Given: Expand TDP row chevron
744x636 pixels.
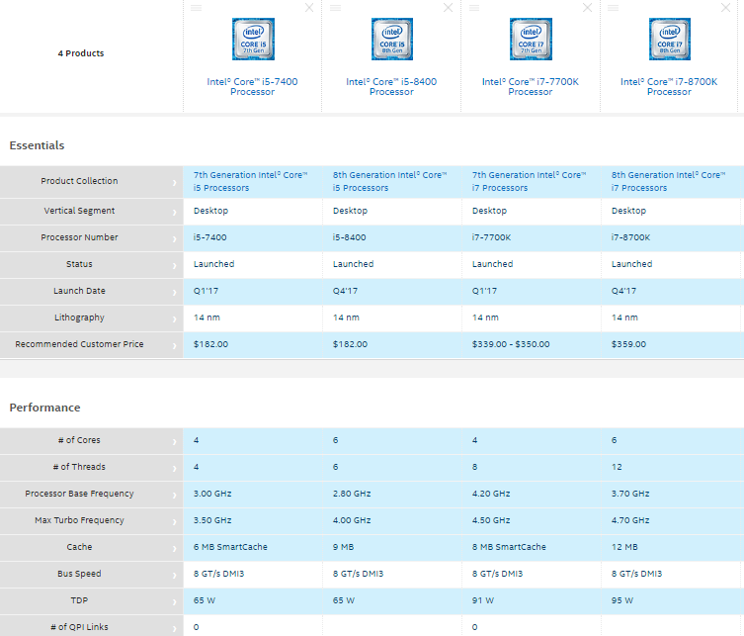Looking at the screenshot, I should click(175, 602).
